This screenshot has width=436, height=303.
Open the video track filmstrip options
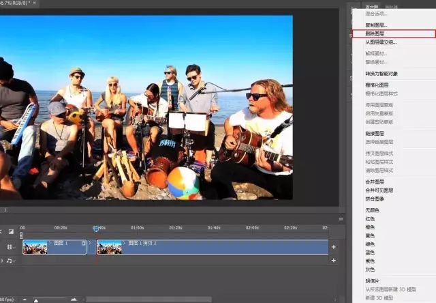click(10, 247)
